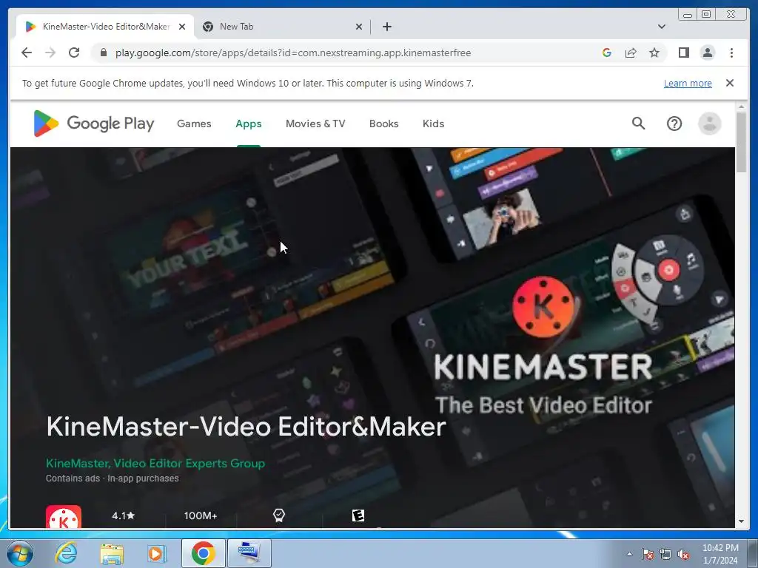Open Windows Explorer folder in taskbar
This screenshot has width=758, height=568.
pos(112,553)
